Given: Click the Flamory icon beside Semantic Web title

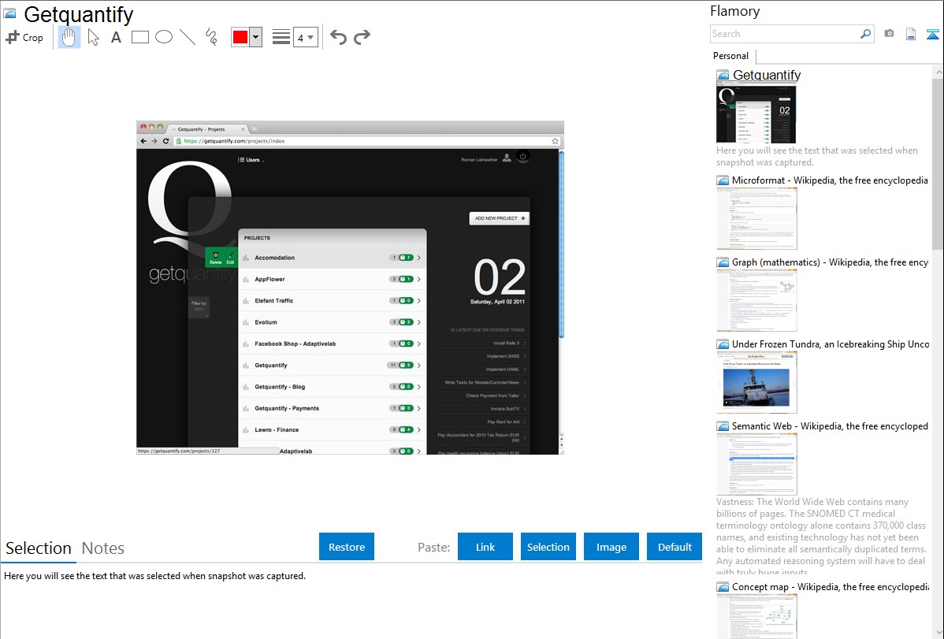Looking at the screenshot, I should [723, 426].
